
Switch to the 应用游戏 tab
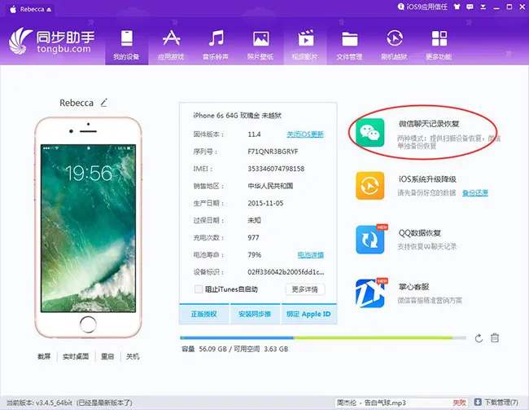[x=171, y=46]
